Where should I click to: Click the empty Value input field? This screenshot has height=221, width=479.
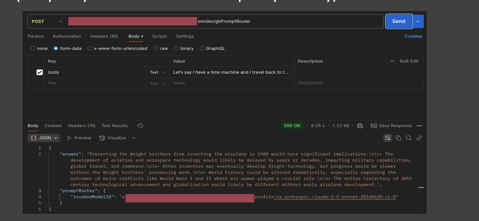pos(232,83)
